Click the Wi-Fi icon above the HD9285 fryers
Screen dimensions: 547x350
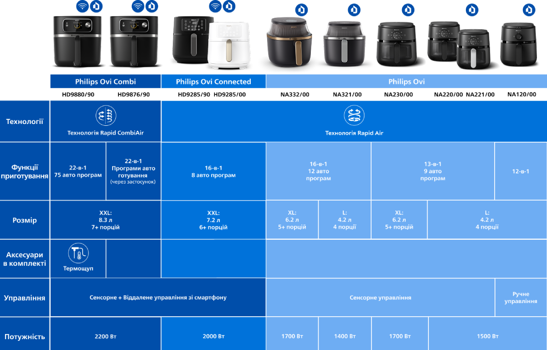[x=215, y=6]
